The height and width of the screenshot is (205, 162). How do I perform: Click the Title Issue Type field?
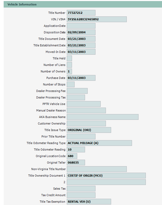[89, 130]
